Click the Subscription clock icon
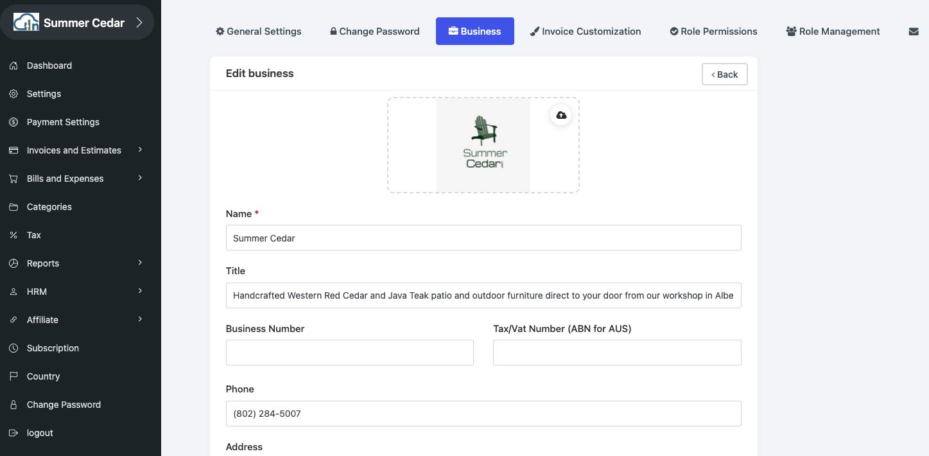This screenshot has height=456, width=929. click(13, 348)
